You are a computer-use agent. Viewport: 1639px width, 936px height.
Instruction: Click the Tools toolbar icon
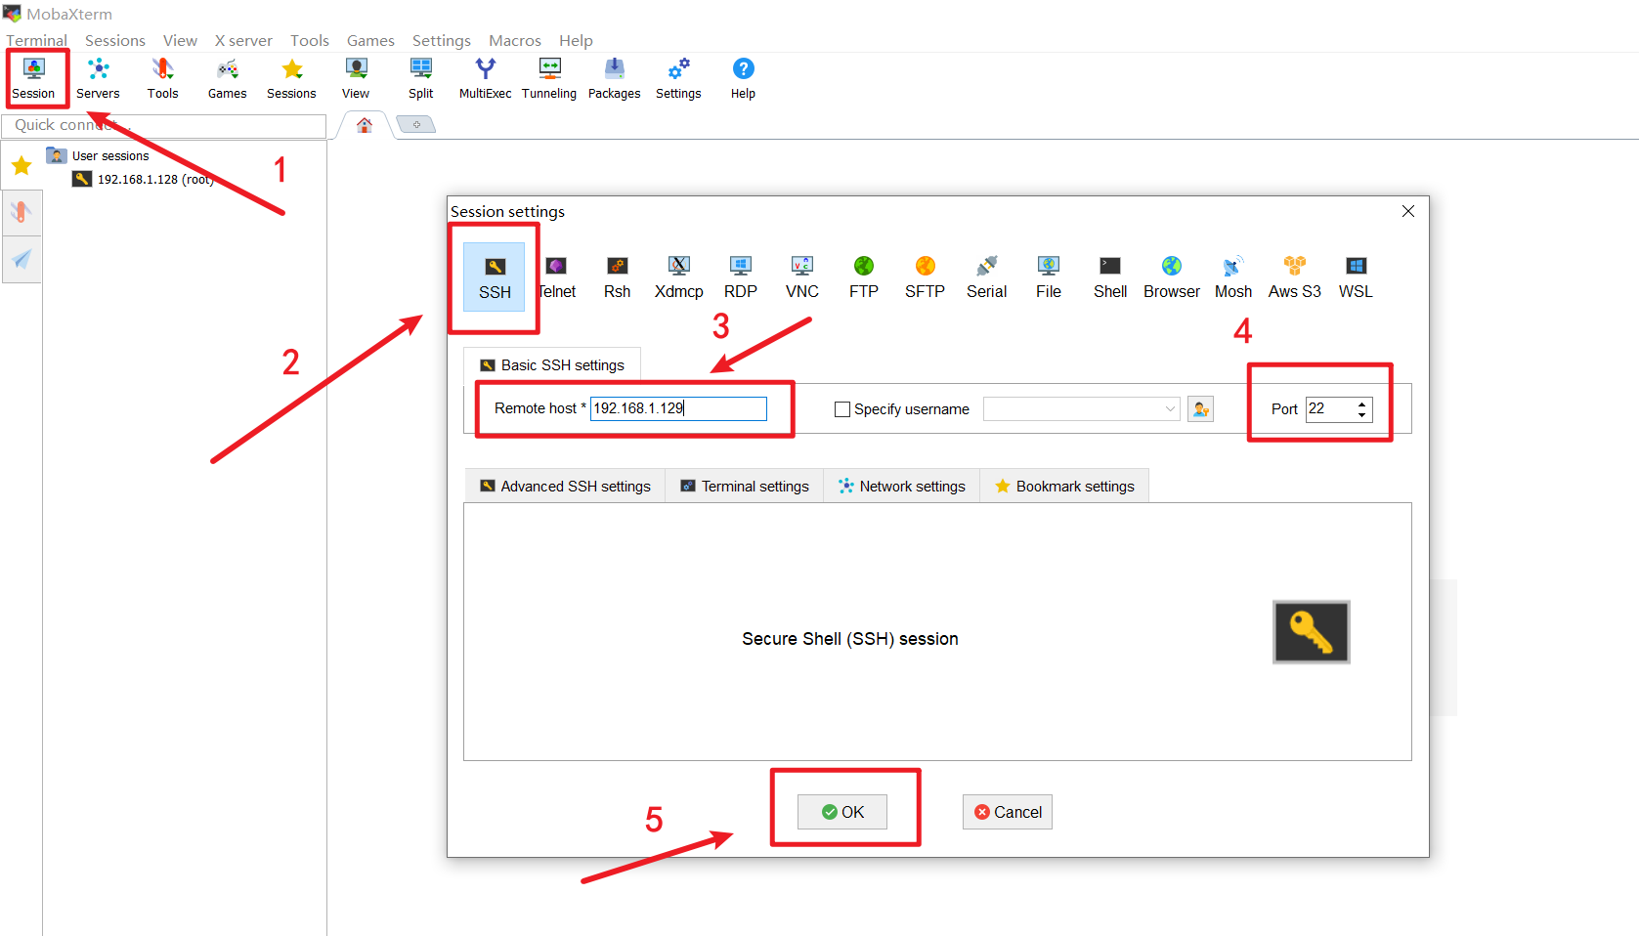[162, 79]
